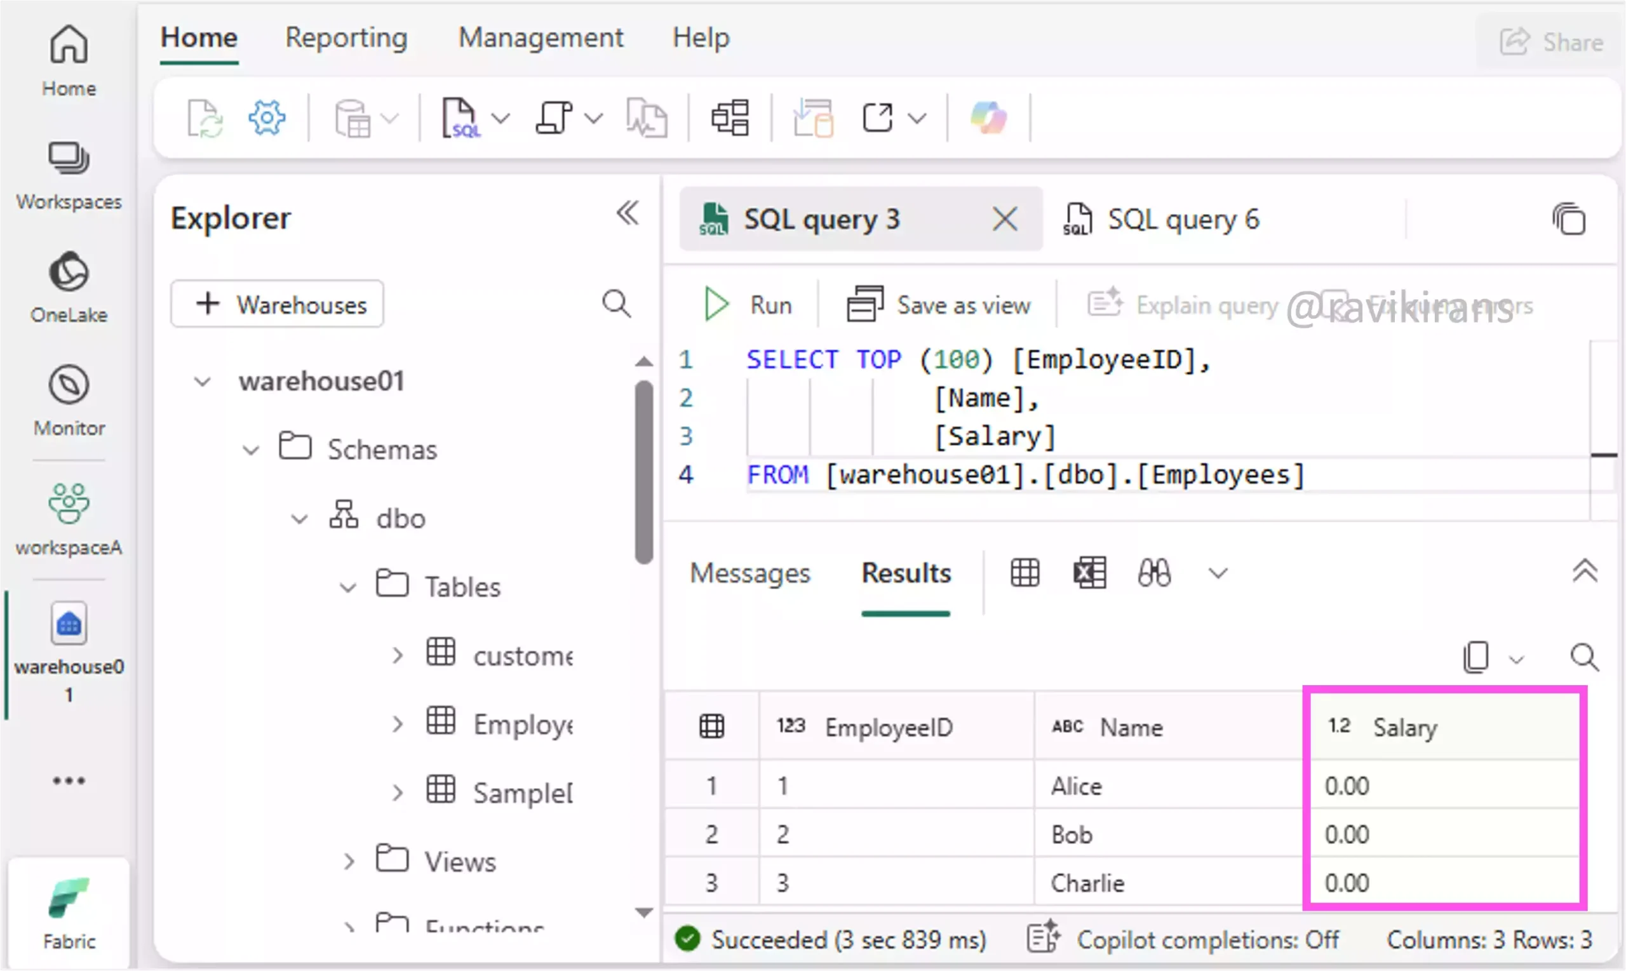This screenshot has width=1626, height=971.
Task: Click the open-in external arrow icon
Action: click(877, 118)
